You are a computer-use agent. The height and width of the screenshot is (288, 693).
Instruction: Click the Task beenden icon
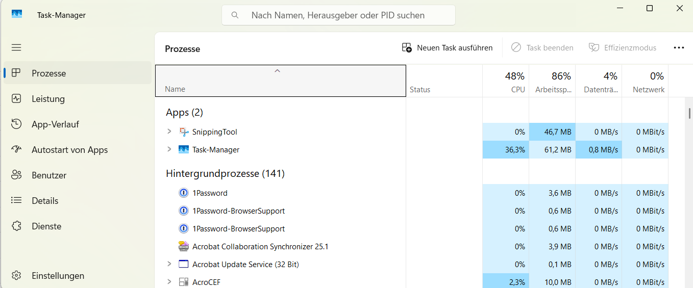click(x=516, y=47)
